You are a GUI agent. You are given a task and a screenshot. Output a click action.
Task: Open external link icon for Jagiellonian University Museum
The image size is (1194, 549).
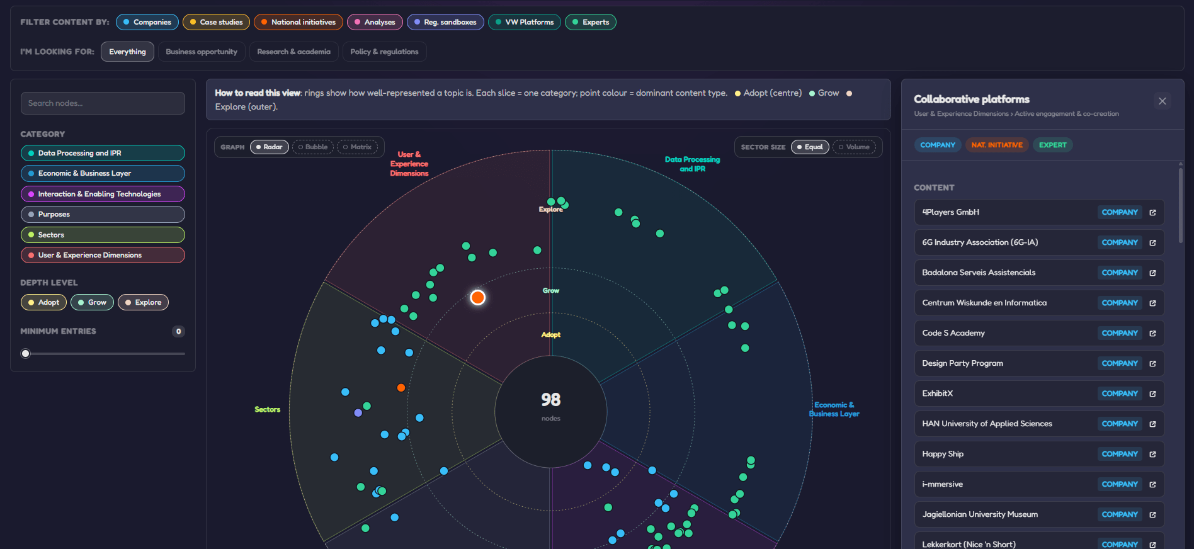click(1152, 515)
